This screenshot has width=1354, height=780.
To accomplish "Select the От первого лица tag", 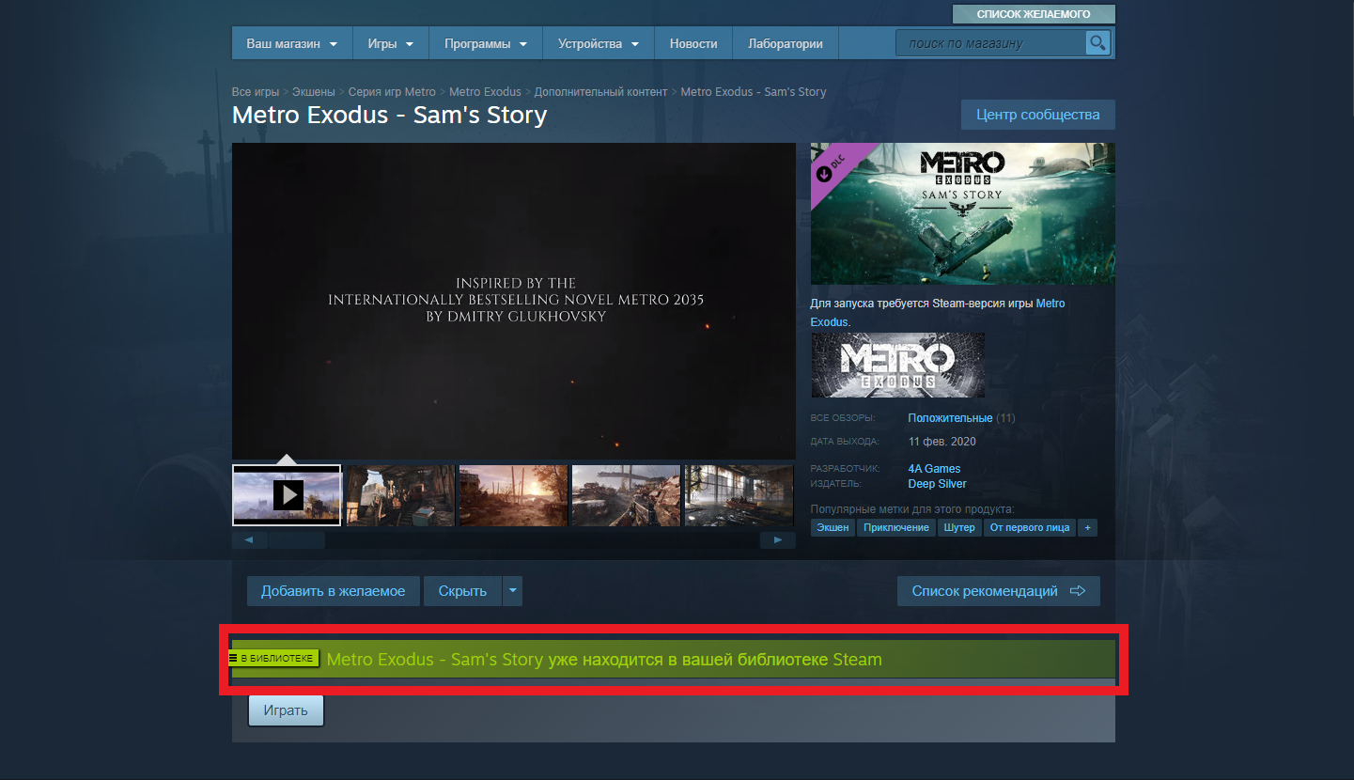I will click(1030, 527).
